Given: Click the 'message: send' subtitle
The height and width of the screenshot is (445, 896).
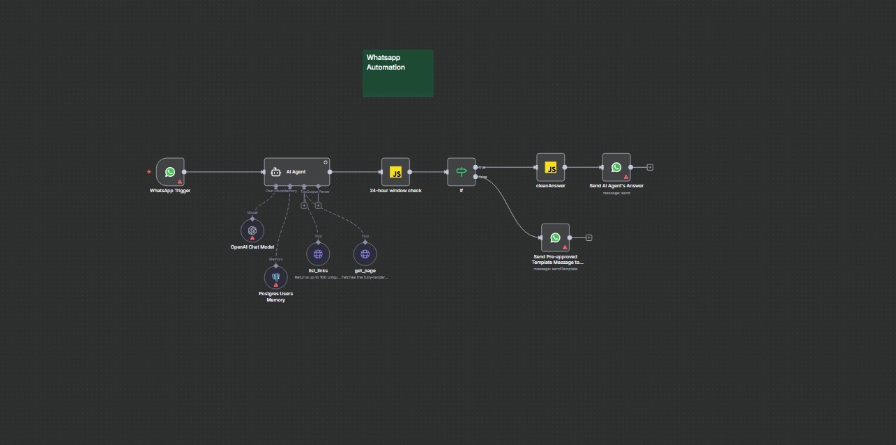Looking at the screenshot, I should click(616, 193).
